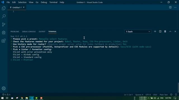Image resolution: width=179 pixels, height=100 pixels.
Task: Open the Explorer view in activity bar
Action: coord(4,8)
